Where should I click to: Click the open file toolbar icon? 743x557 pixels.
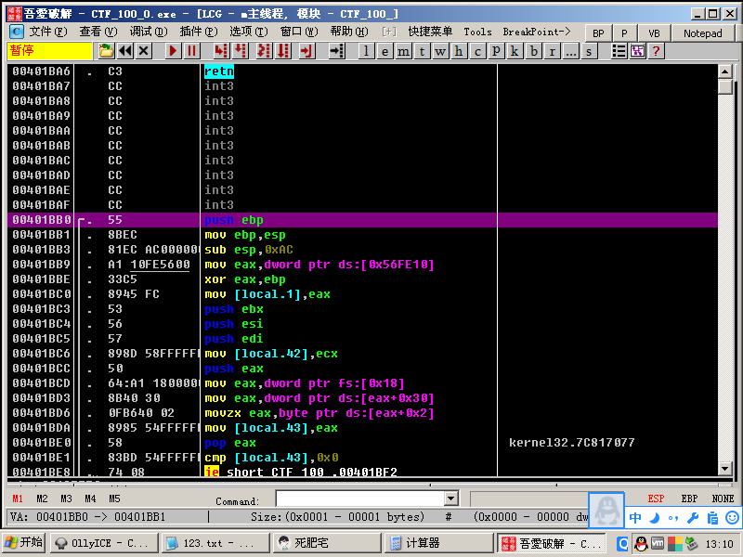click(107, 51)
